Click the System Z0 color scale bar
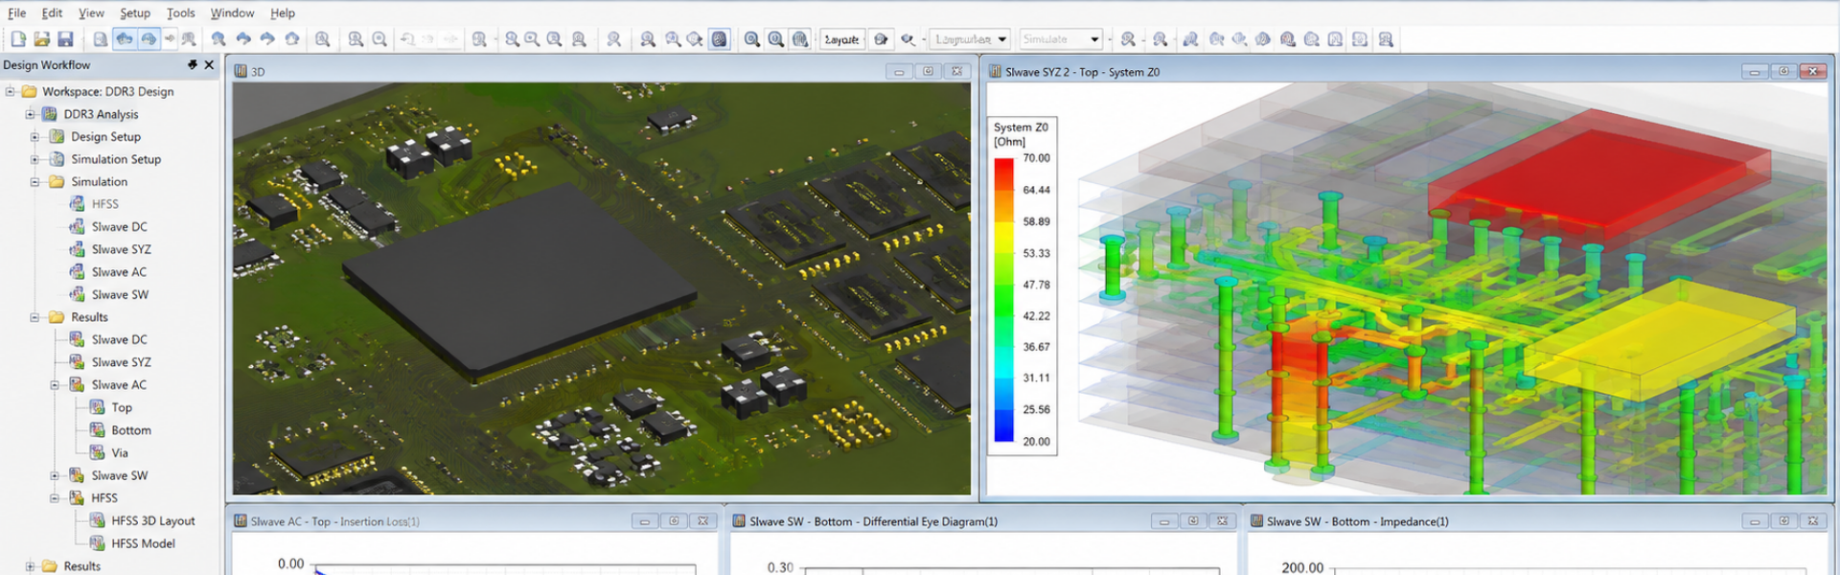 pos(1003,300)
